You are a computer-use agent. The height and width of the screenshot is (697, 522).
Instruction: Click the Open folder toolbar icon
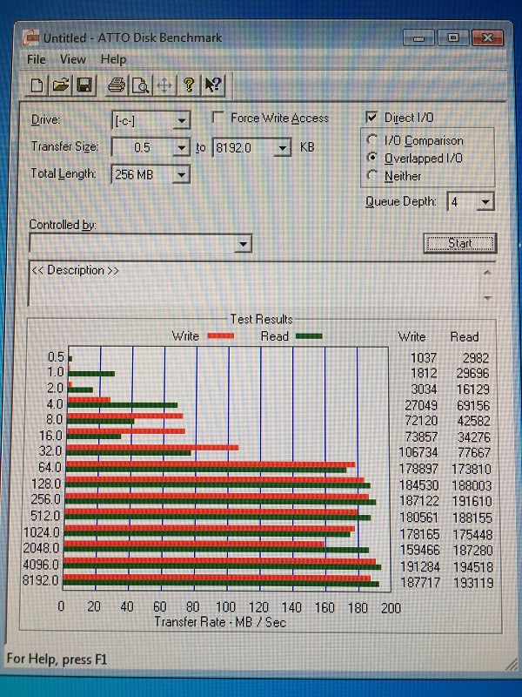pyautogui.click(x=60, y=85)
